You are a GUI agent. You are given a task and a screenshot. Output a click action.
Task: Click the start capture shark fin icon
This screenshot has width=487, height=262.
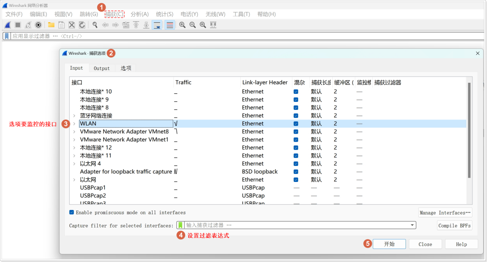pos(7,25)
